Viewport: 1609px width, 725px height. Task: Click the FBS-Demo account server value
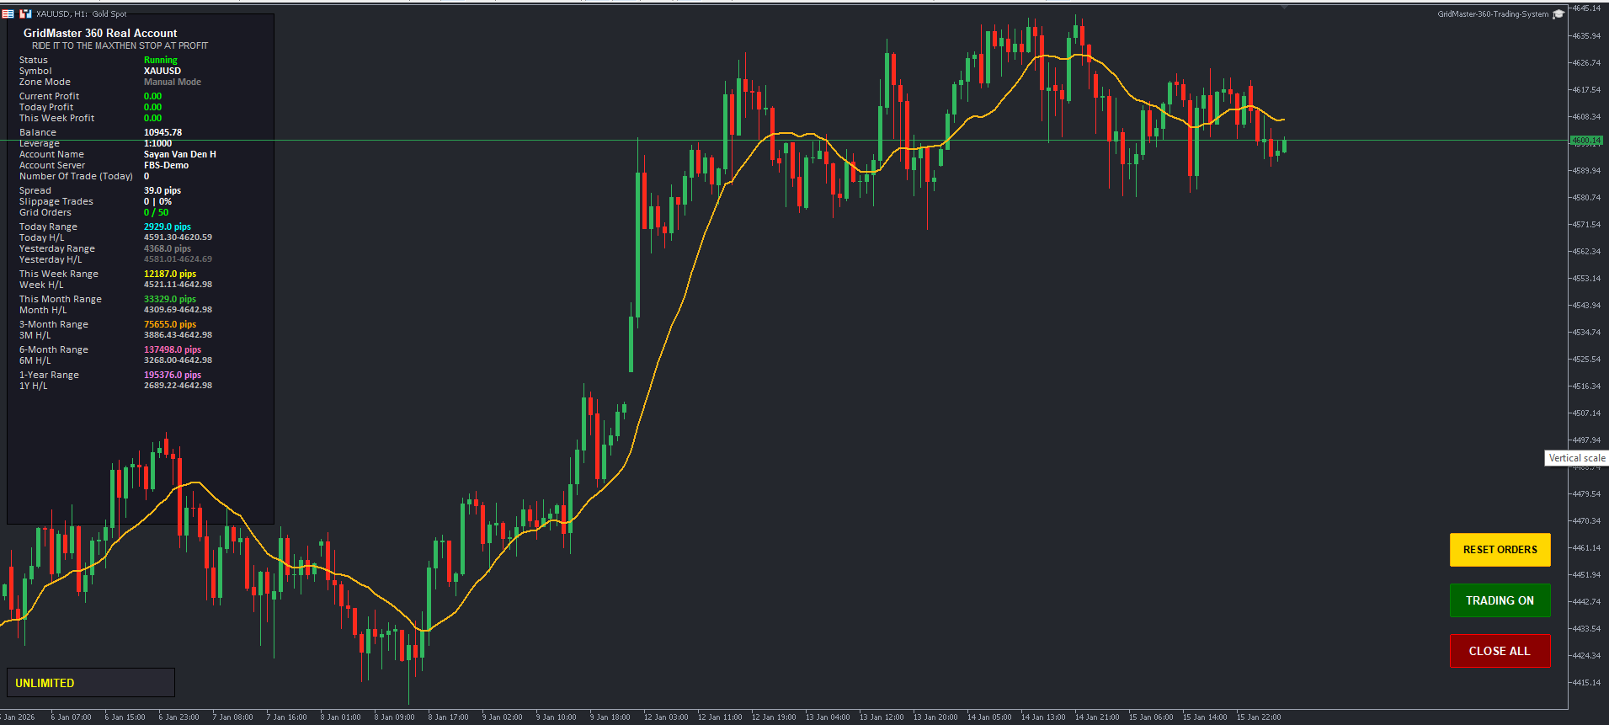point(166,165)
